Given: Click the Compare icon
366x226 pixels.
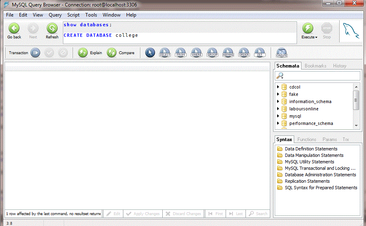Looking at the screenshot, I should coord(112,53).
